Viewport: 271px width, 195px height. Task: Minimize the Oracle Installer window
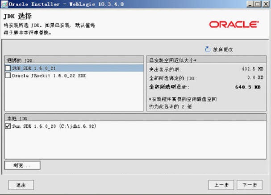[x=250, y=4]
